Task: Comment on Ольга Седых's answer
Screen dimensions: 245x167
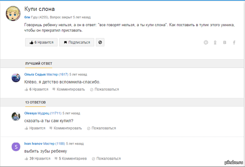Action: click(69, 89)
